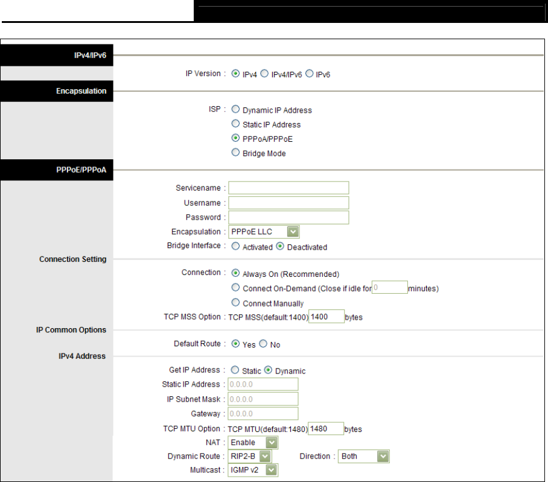Image resolution: width=548 pixels, height=482 pixels.
Task: Click the Gateway address field
Action: tap(263, 414)
